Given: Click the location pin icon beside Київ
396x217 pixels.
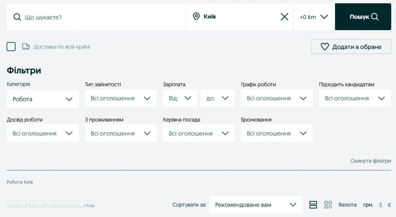Looking at the screenshot, I should coord(196,16).
